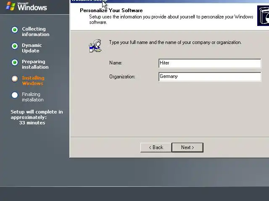The image size is (269, 201).
Task: Click the Finalizing installation step bullet
Action: pos(15,95)
